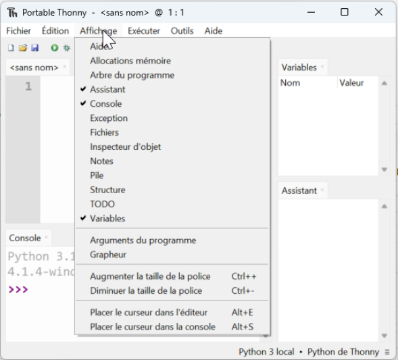Select Diminuer la taille de la police

[x=172, y=290]
